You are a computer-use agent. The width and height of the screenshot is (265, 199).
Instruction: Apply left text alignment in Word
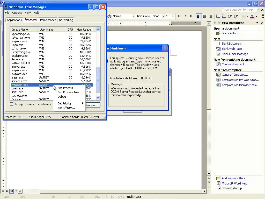click(x=198, y=16)
